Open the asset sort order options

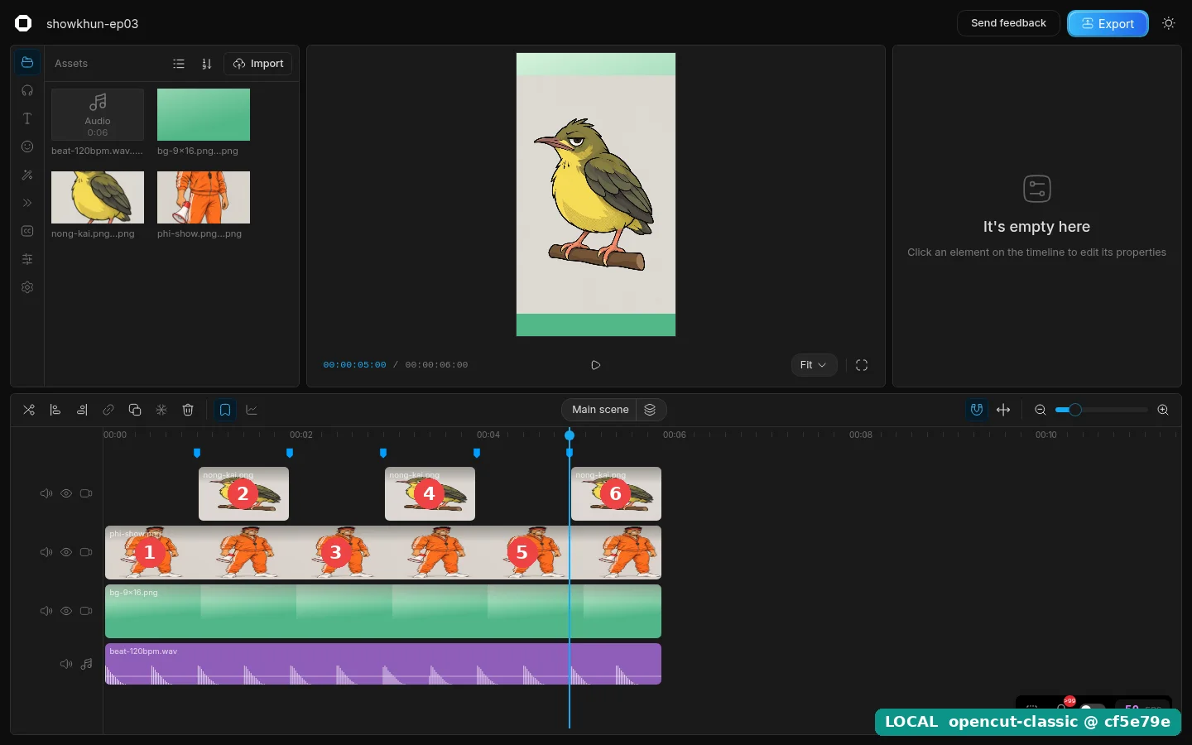[x=207, y=64]
